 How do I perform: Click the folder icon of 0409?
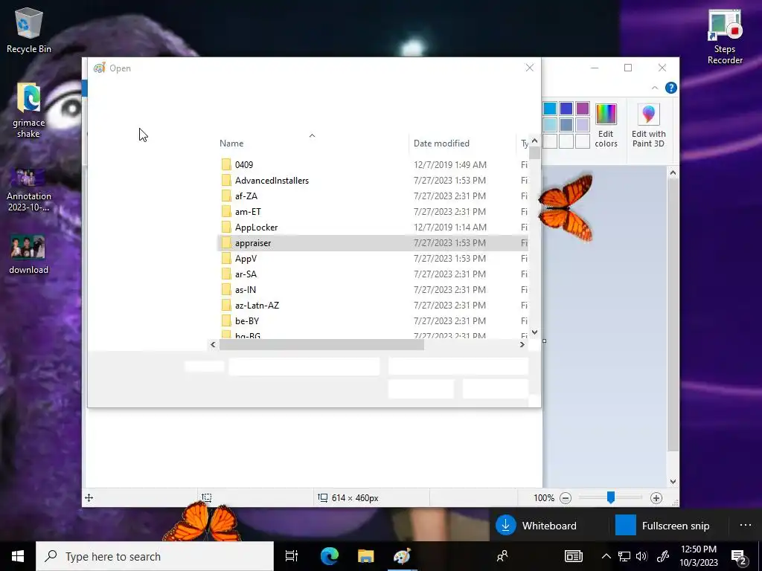(226, 164)
